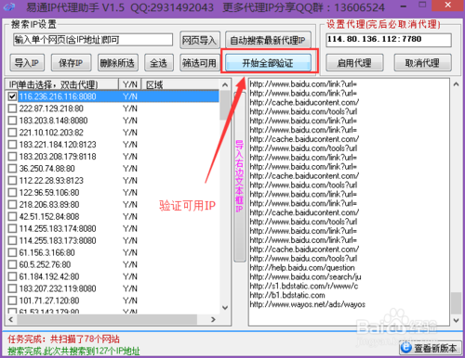Click 筛选可用 button
The image size is (465, 358).
(200, 63)
